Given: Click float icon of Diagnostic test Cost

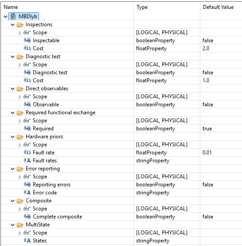Looking at the screenshot, I should click(x=27, y=81).
